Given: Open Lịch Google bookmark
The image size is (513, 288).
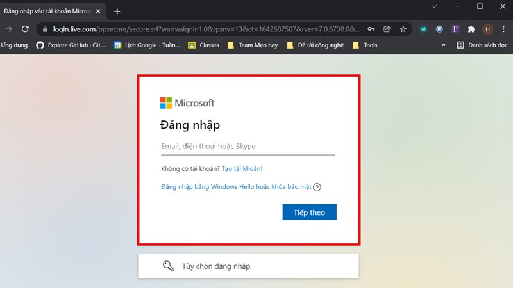Looking at the screenshot, I should point(147,45).
